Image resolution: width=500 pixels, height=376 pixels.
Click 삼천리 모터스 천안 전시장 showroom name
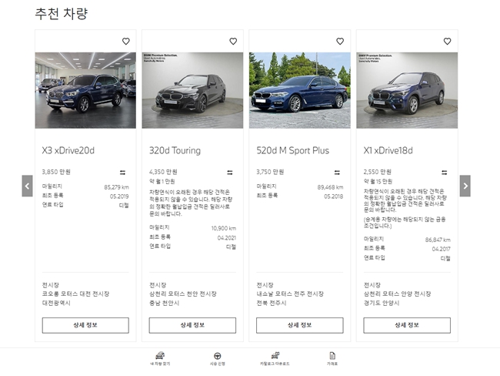[x=183, y=294]
